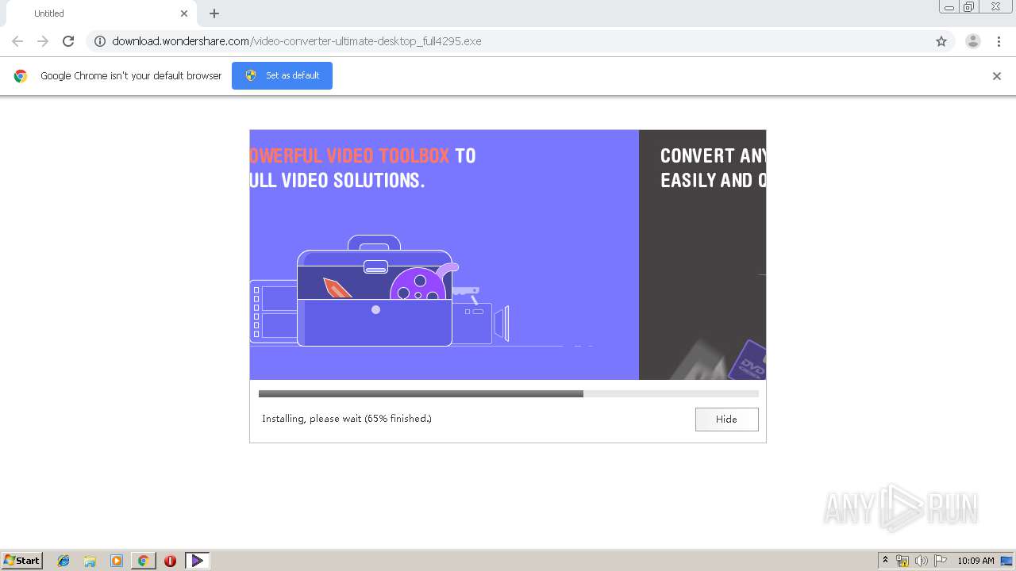This screenshot has width=1016, height=571.
Task: Open network status tray icon
Action: coord(902,561)
